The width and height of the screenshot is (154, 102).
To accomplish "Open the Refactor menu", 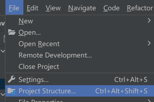I will 140,8.
